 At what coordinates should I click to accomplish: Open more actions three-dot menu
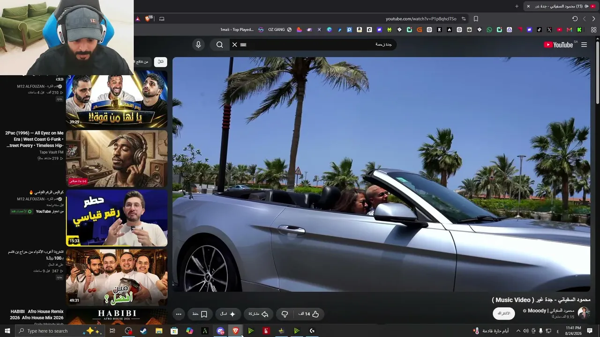[x=179, y=314]
